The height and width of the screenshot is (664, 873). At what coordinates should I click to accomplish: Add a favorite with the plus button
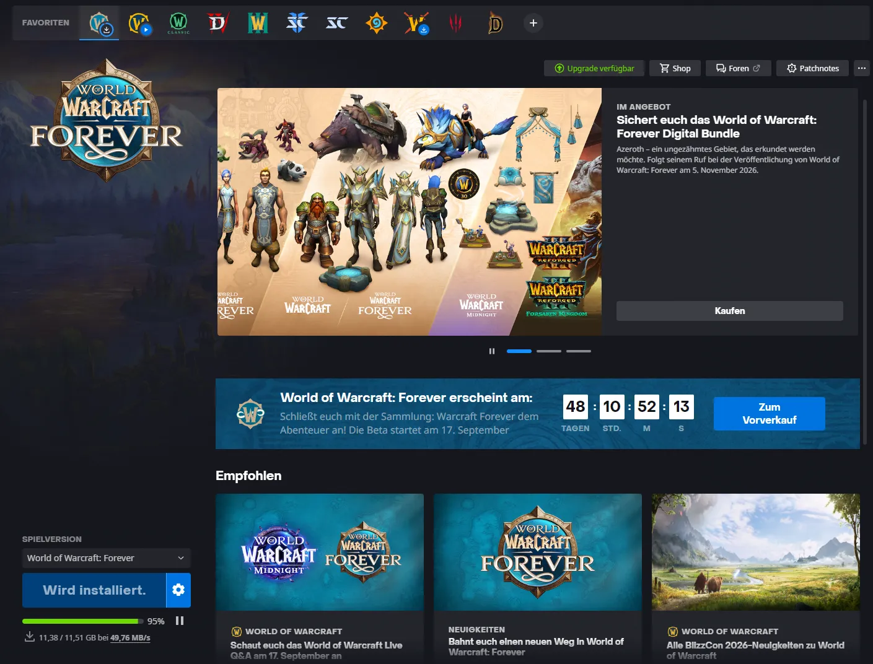point(533,23)
